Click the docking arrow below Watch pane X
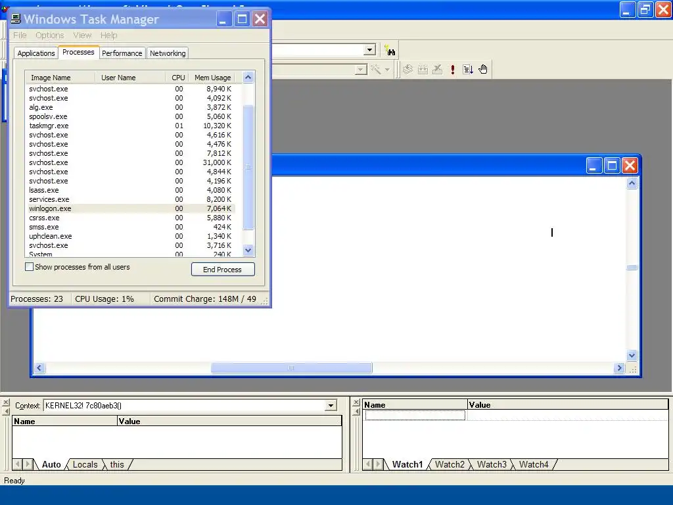The height and width of the screenshot is (505, 673). coord(356,412)
